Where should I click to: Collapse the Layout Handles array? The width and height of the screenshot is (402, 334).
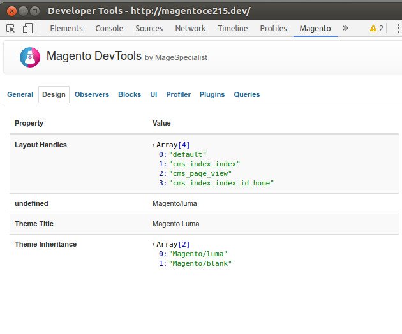(x=154, y=145)
